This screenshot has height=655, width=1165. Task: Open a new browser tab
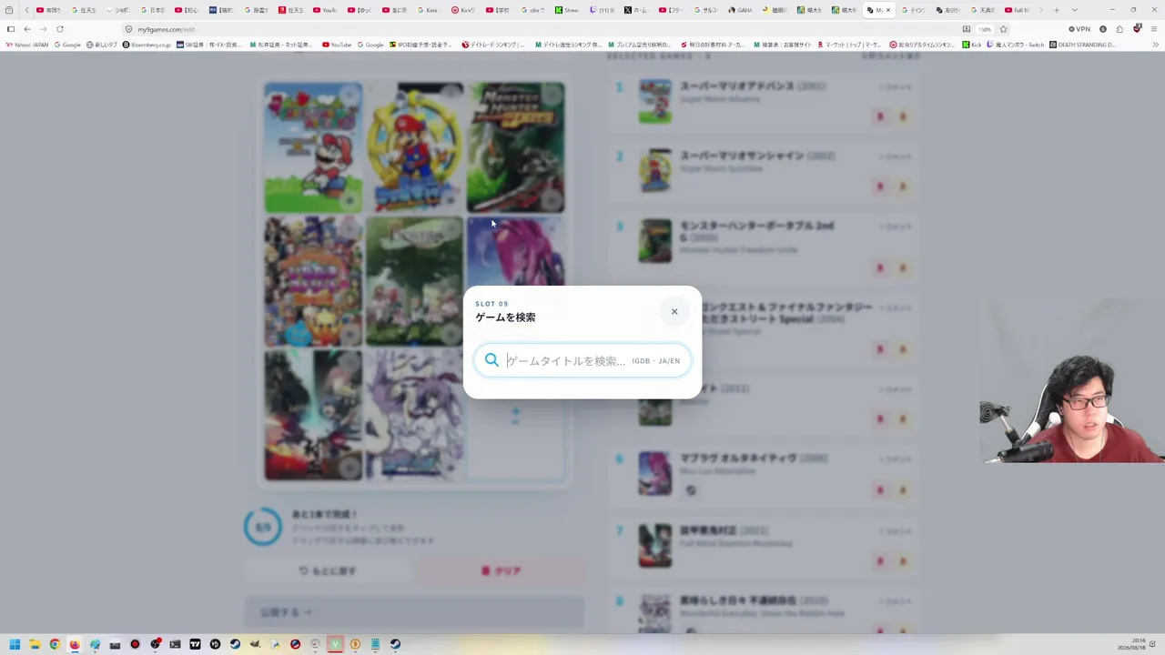[1056, 10]
